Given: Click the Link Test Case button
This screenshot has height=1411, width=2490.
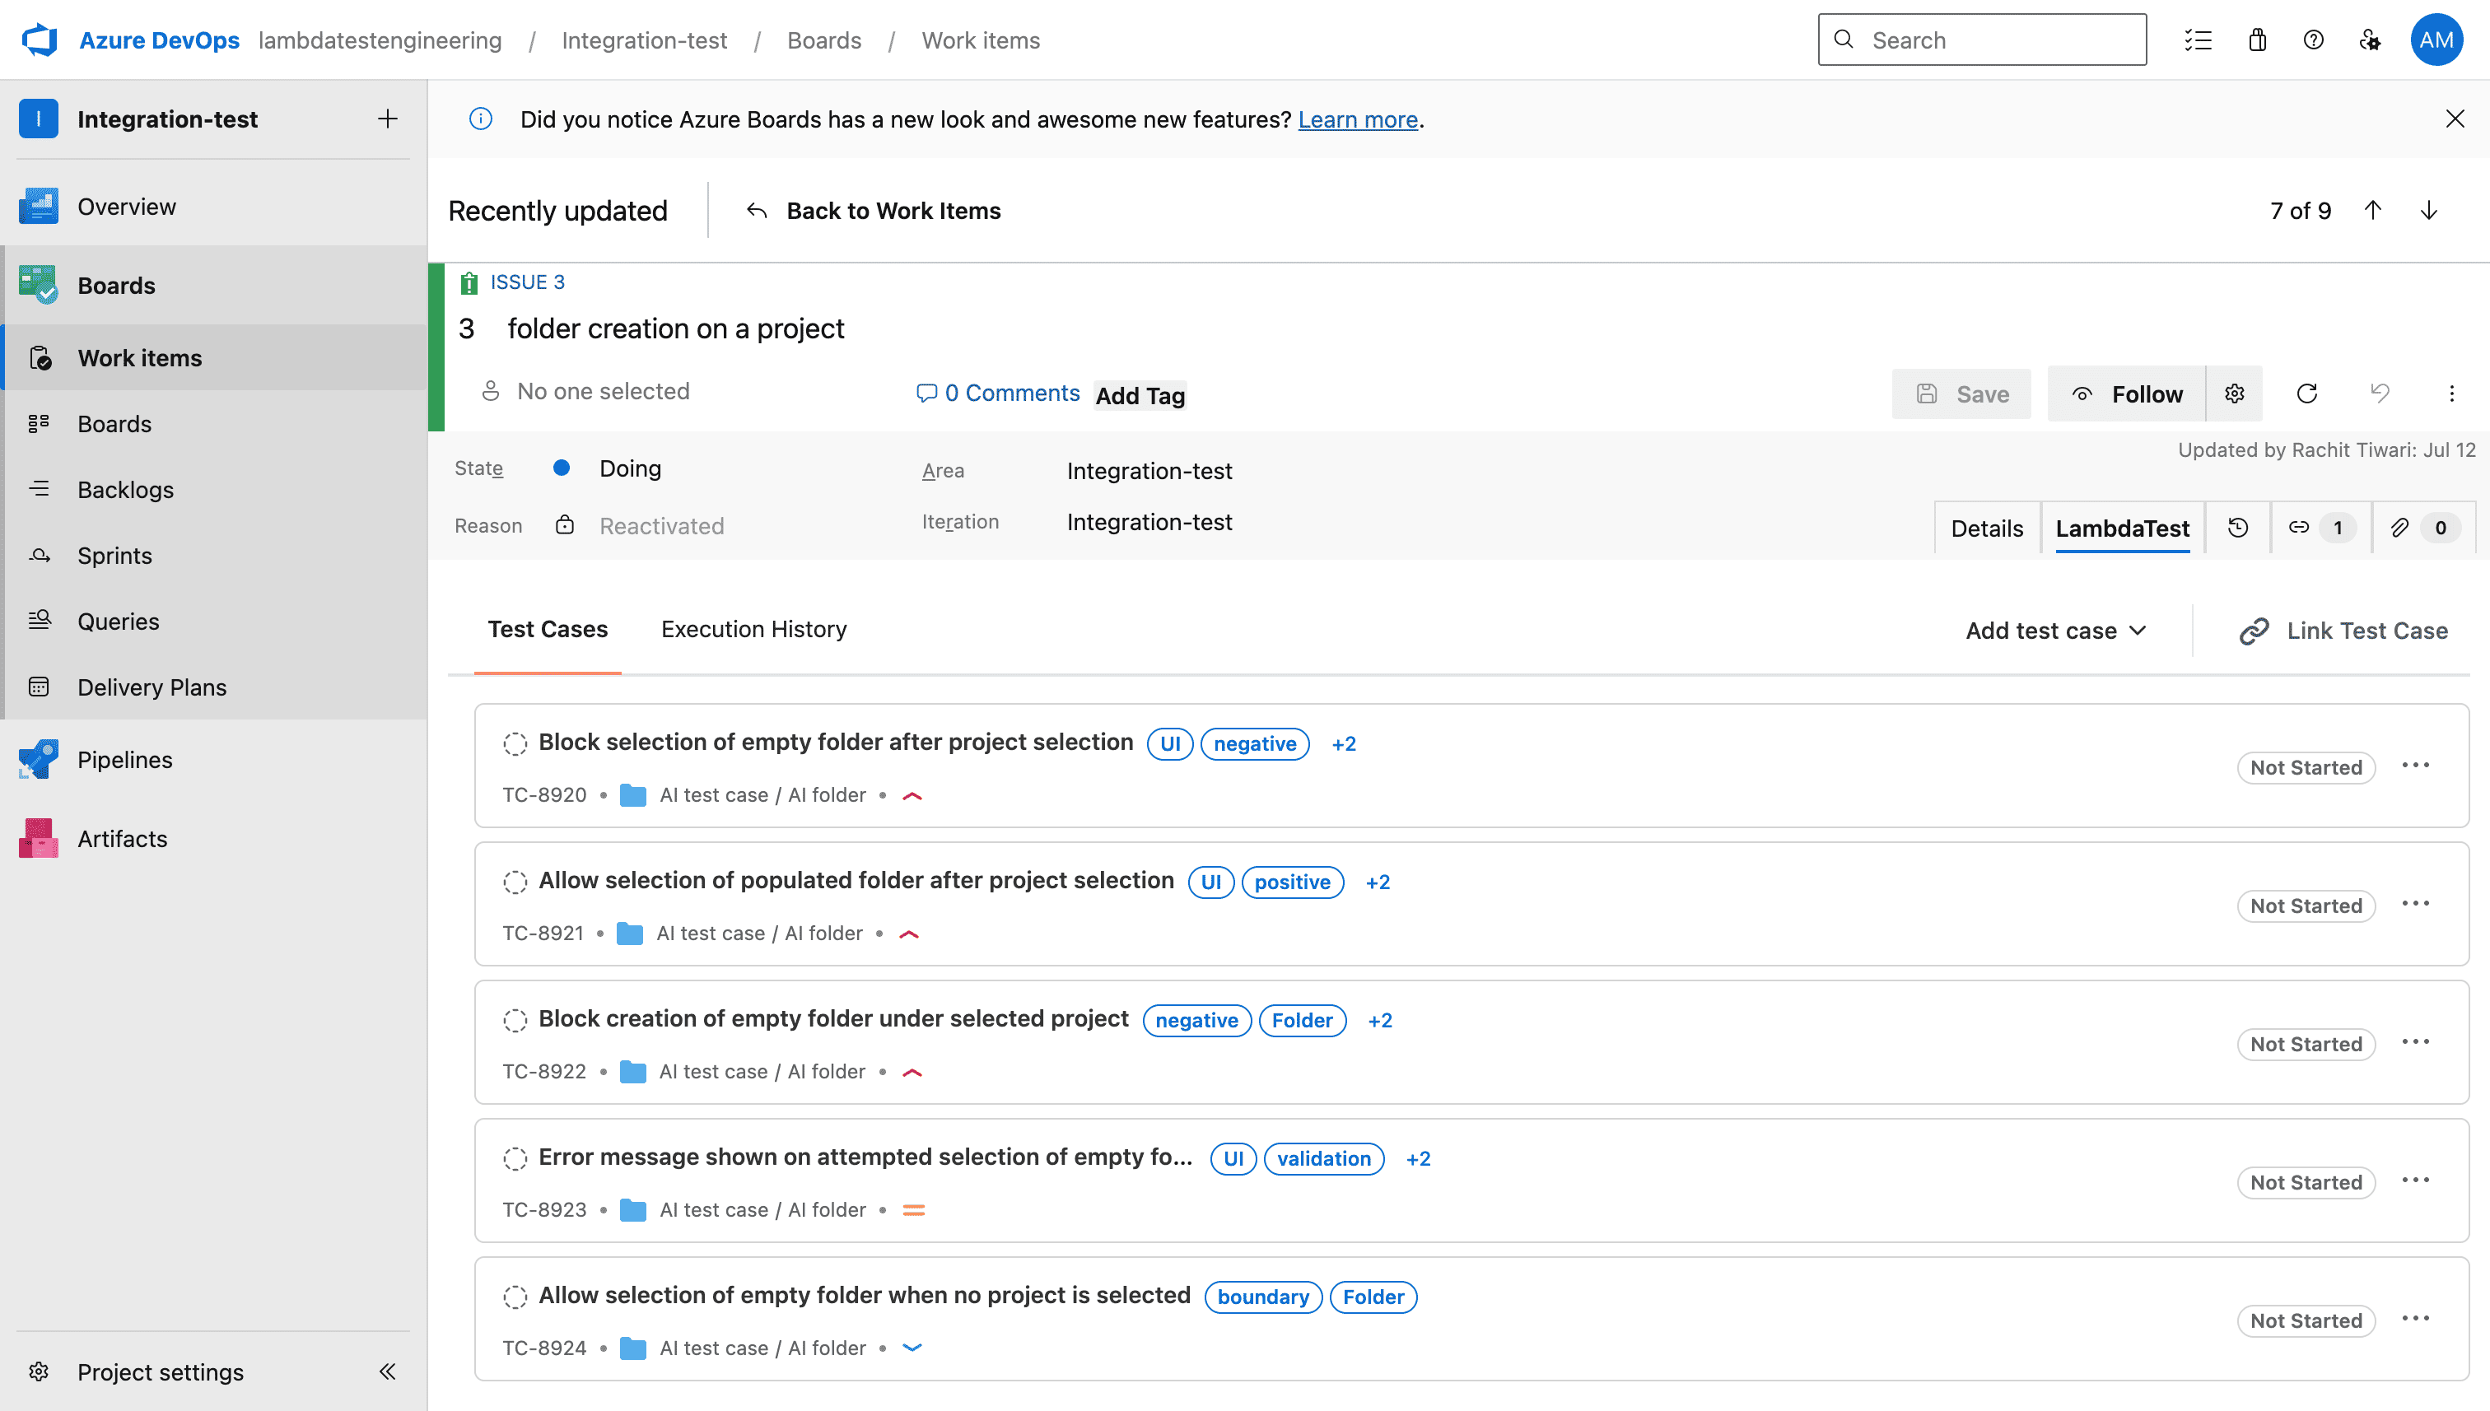Looking at the screenshot, I should pos(2343,630).
